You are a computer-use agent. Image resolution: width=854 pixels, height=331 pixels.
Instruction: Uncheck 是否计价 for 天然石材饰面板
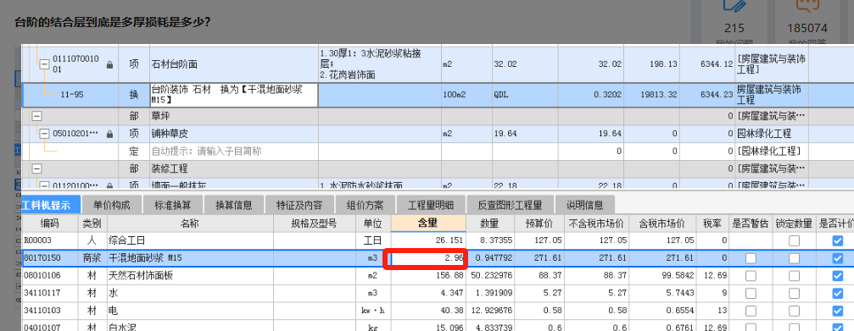coord(838,276)
